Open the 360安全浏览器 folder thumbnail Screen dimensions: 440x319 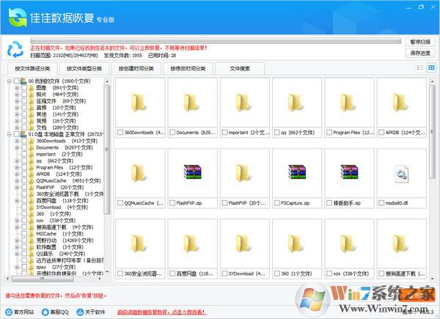click(139, 243)
